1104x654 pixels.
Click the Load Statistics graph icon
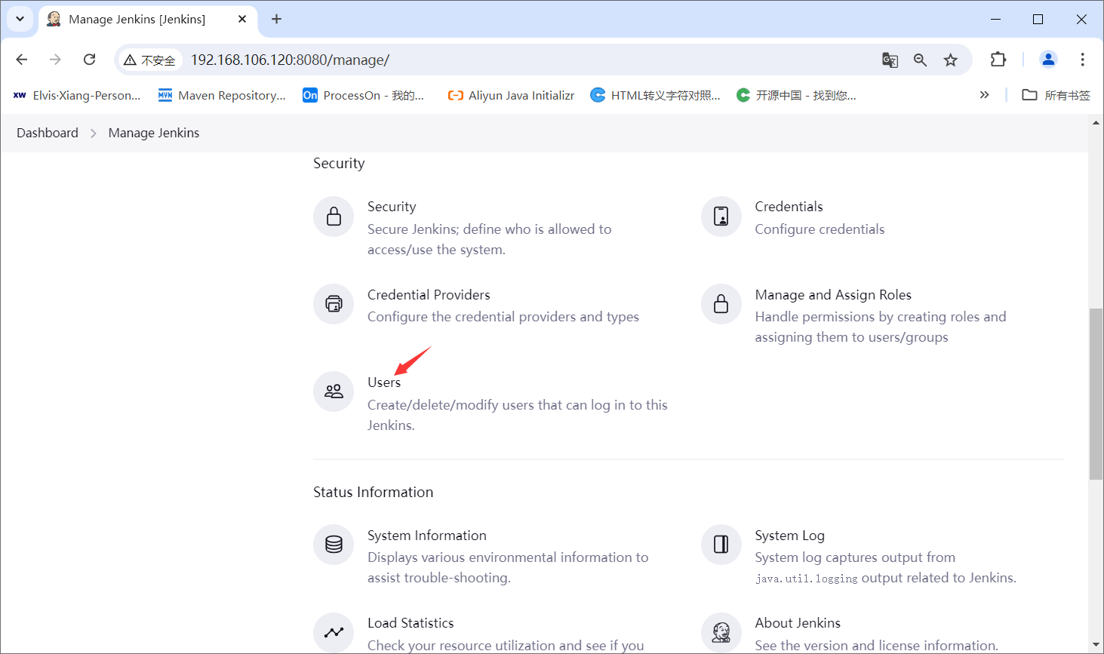point(334,632)
